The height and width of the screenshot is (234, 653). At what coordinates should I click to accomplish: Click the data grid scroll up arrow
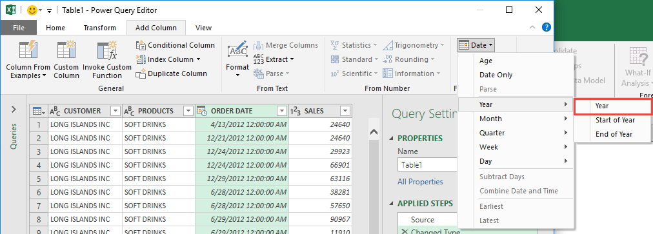(374, 132)
